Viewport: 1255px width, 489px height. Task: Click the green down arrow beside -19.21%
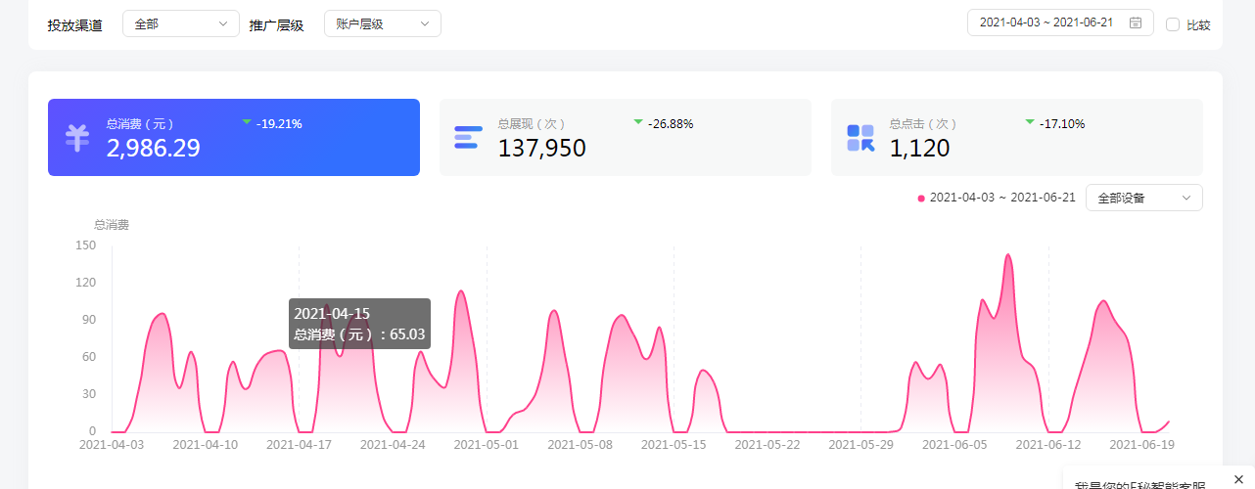(x=247, y=121)
